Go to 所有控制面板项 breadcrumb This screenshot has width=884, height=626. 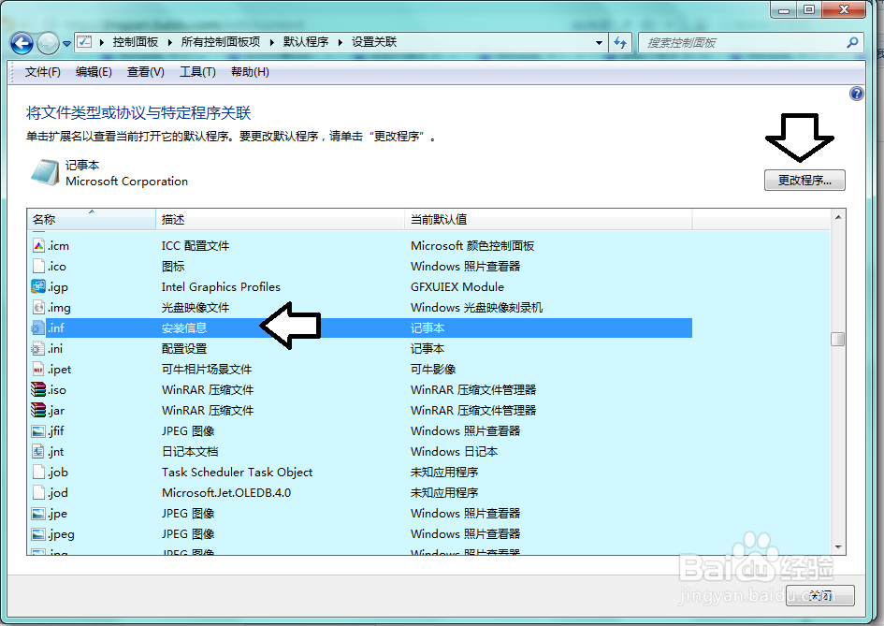pos(221,42)
